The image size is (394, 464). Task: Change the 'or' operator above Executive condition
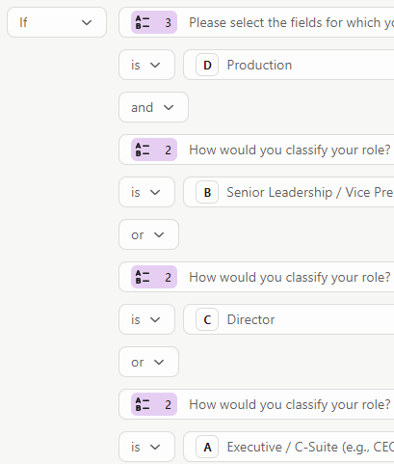[148, 362]
